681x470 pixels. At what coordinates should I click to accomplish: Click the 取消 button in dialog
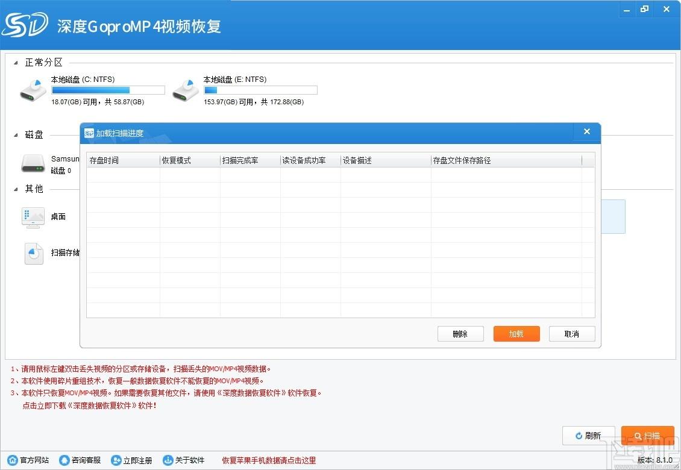pyautogui.click(x=572, y=334)
